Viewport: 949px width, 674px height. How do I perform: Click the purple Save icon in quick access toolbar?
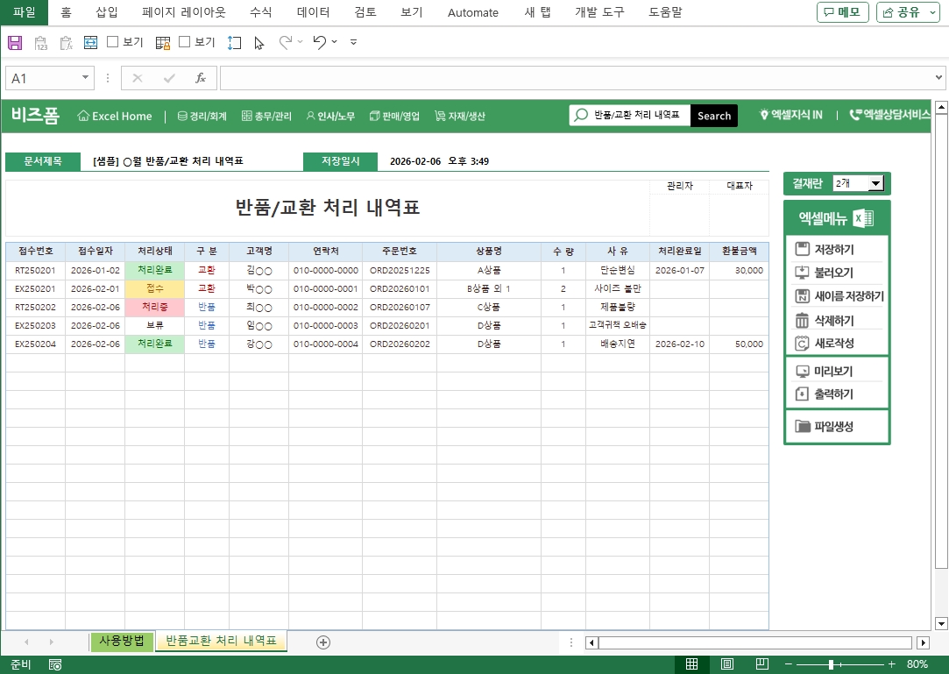point(15,42)
